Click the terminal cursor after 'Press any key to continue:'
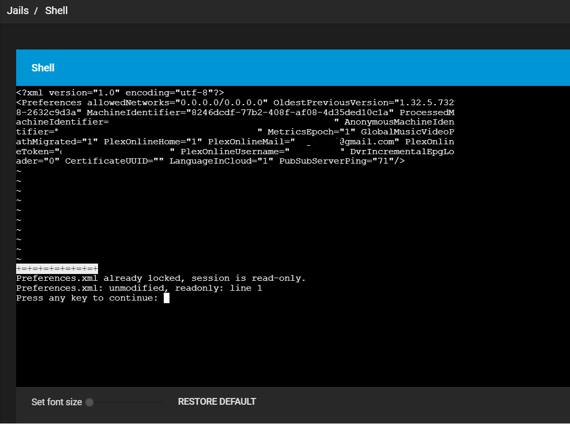The height and width of the screenshot is (424, 570). (x=166, y=298)
